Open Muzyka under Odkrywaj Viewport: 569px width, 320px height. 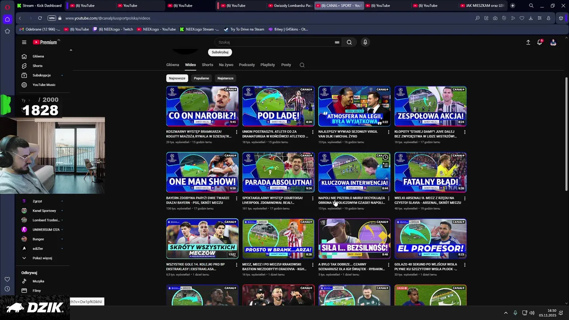click(x=38, y=281)
